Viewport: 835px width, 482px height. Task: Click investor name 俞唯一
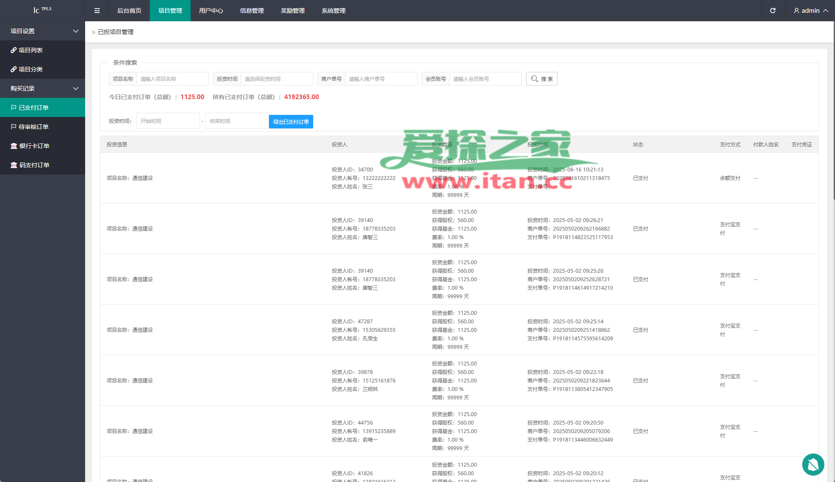coord(370,440)
